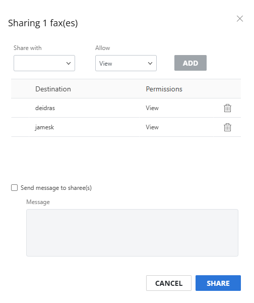Enable Send message to sharee(s) checkbox
Image resolution: width=254 pixels, height=303 pixels.
(14, 188)
